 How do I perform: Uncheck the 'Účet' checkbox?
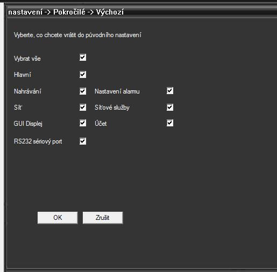170,123
